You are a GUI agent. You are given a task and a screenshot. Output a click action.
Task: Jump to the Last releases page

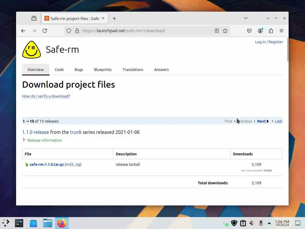point(278,121)
